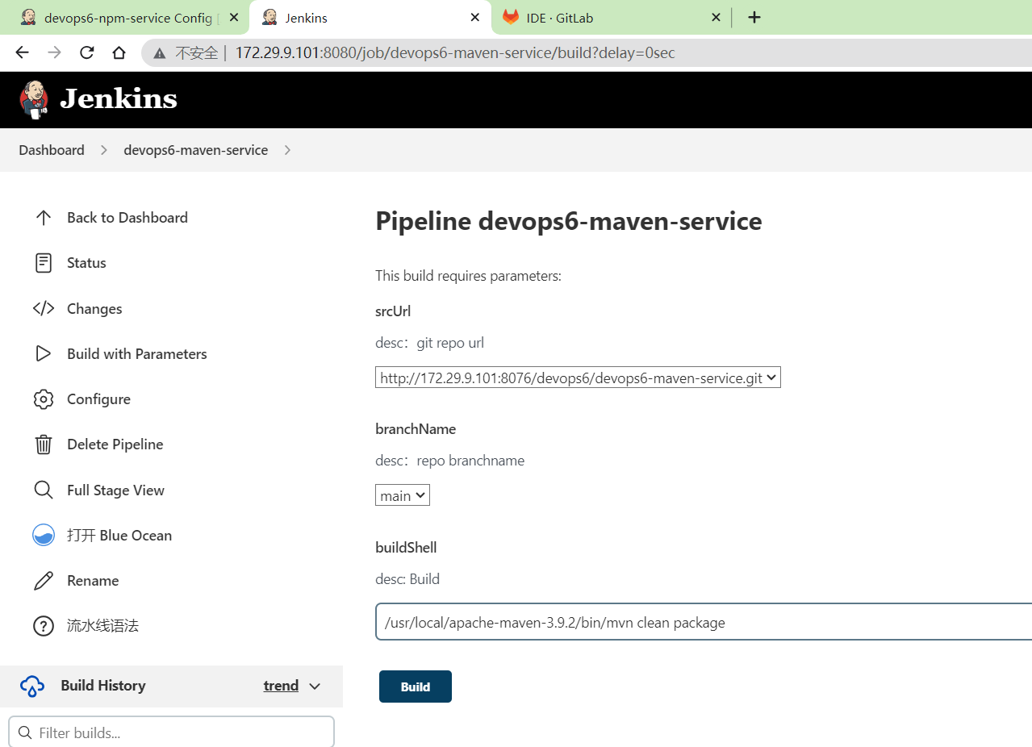Click the srcUrl parameter label
This screenshot has width=1032, height=747.
393,311
